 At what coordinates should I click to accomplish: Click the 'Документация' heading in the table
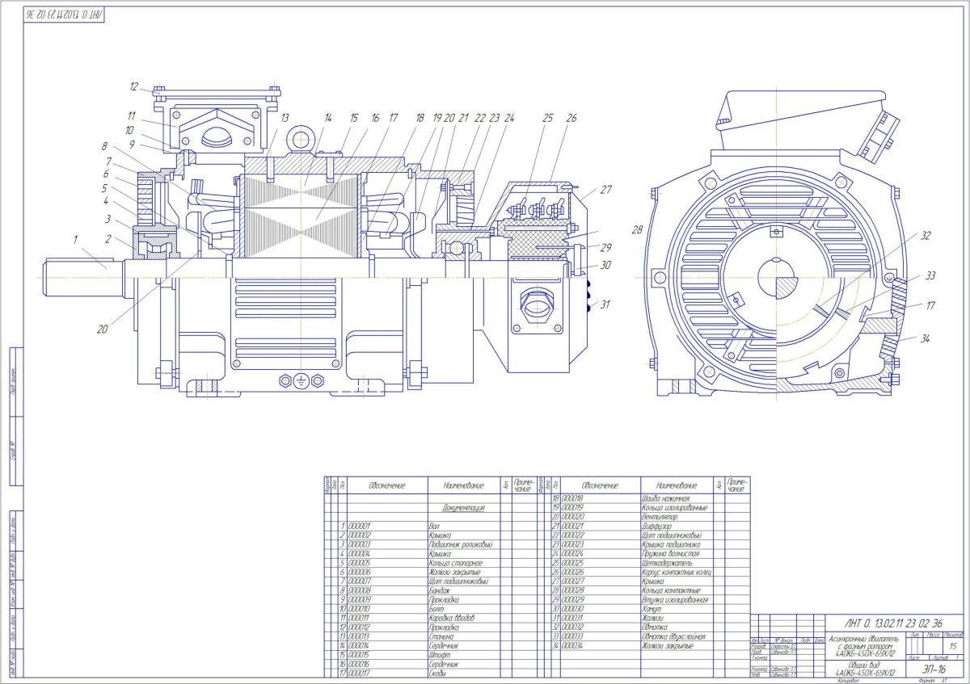(x=463, y=508)
